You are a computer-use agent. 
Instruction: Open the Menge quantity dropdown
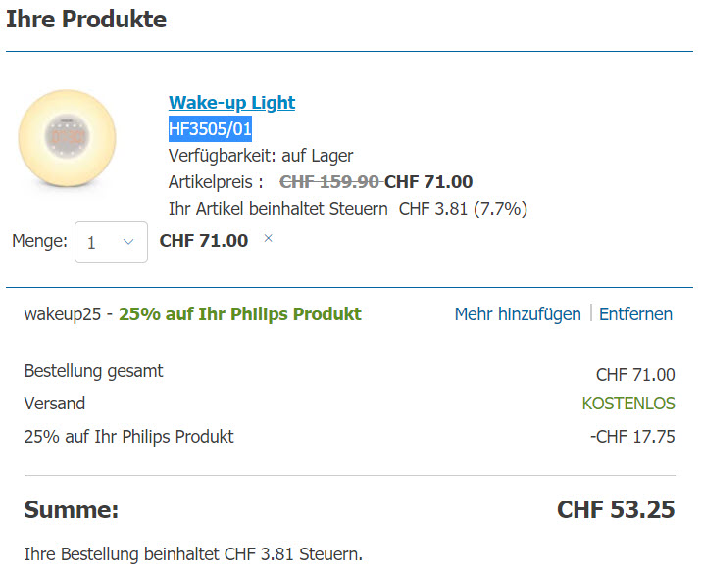click(x=111, y=242)
